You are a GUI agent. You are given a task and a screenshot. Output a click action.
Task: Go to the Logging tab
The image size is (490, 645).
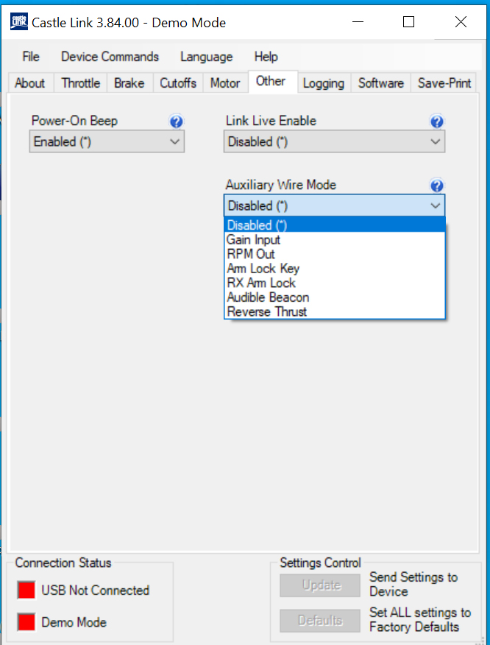(x=323, y=83)
